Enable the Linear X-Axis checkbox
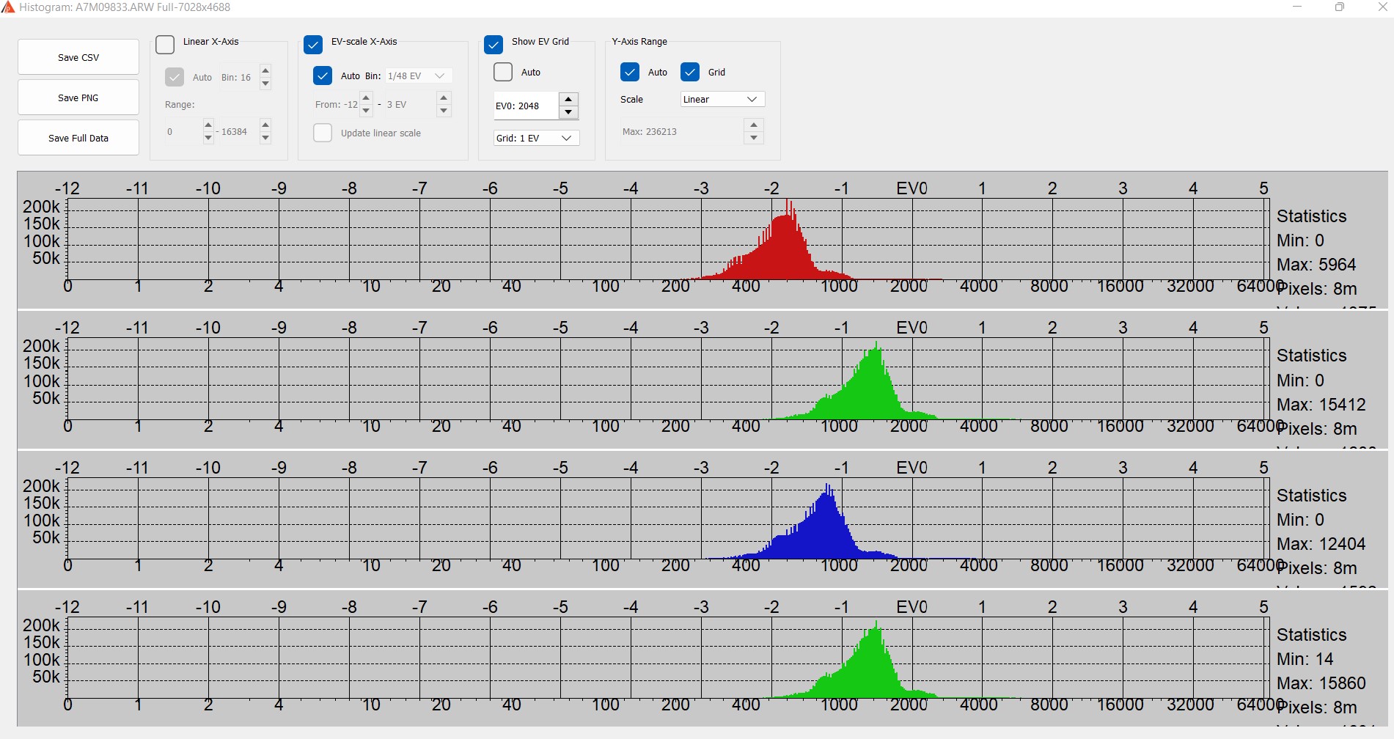 click(166, 44)
